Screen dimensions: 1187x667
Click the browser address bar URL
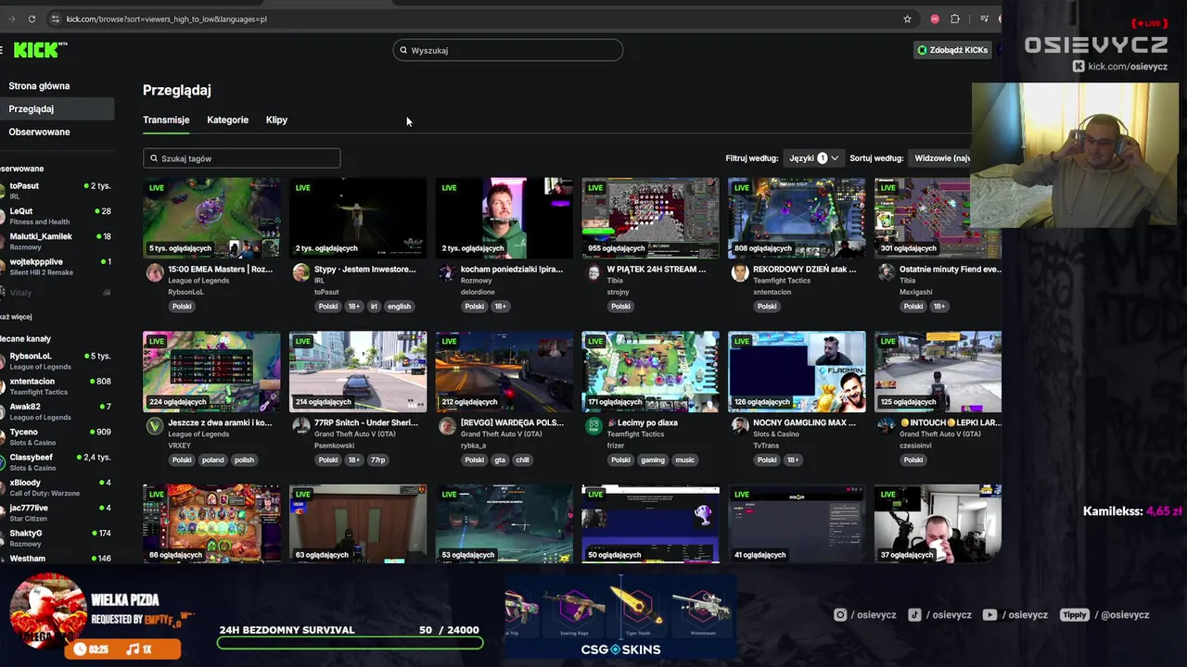(167, 19)
